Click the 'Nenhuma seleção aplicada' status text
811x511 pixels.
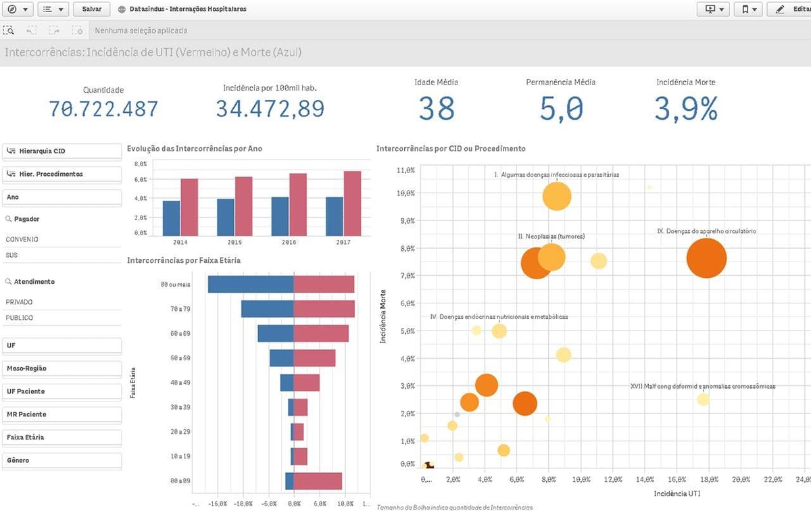pos(141,30)
